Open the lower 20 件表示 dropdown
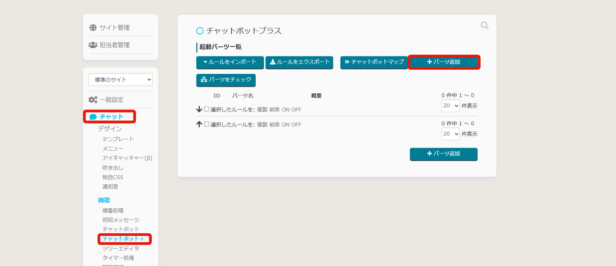The width and height of the screenshot is (616, 266). pyautogui.click(x=450, y=134)
